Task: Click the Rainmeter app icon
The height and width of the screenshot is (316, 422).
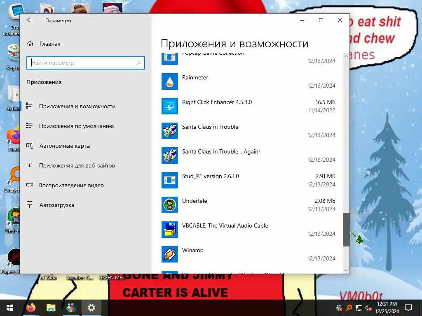Action: tap(169, 81)
